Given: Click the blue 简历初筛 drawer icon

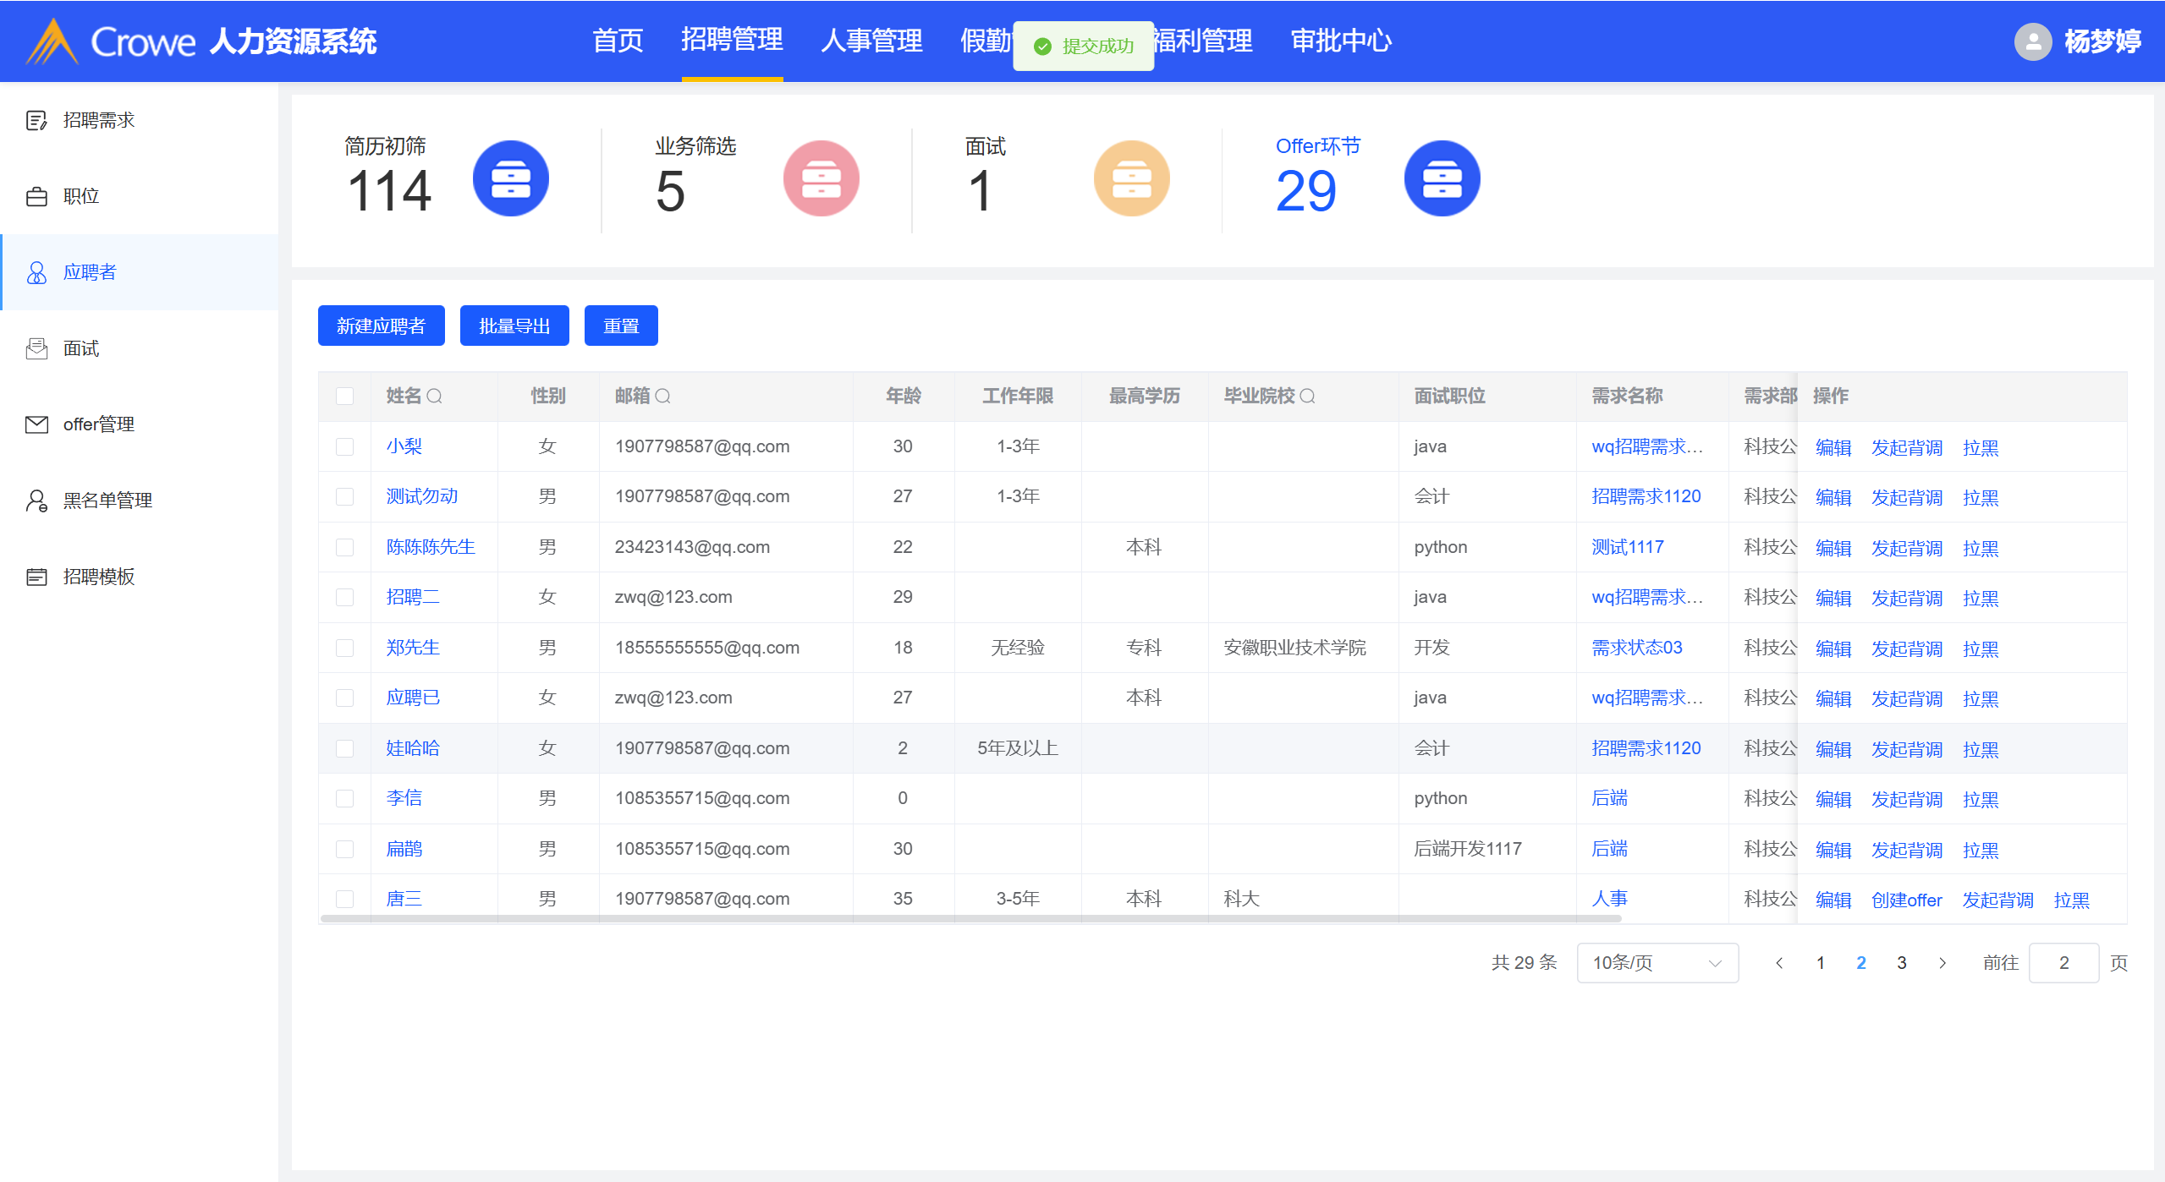Looking at the screenshot, I should (510, 178).
